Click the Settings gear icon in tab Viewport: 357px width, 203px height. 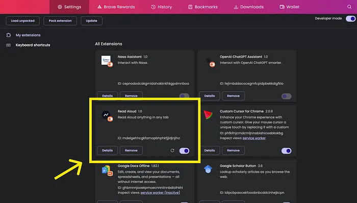coord(60,7)
